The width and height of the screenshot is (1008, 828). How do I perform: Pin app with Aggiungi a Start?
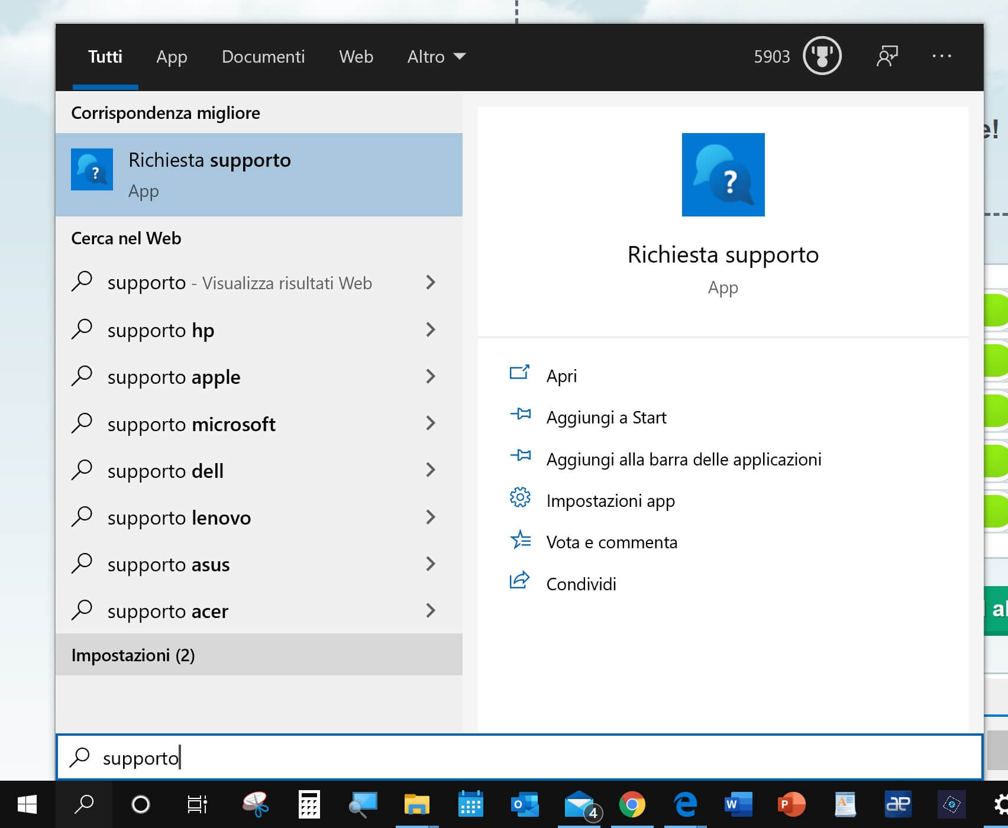click(x=606, y=418)
